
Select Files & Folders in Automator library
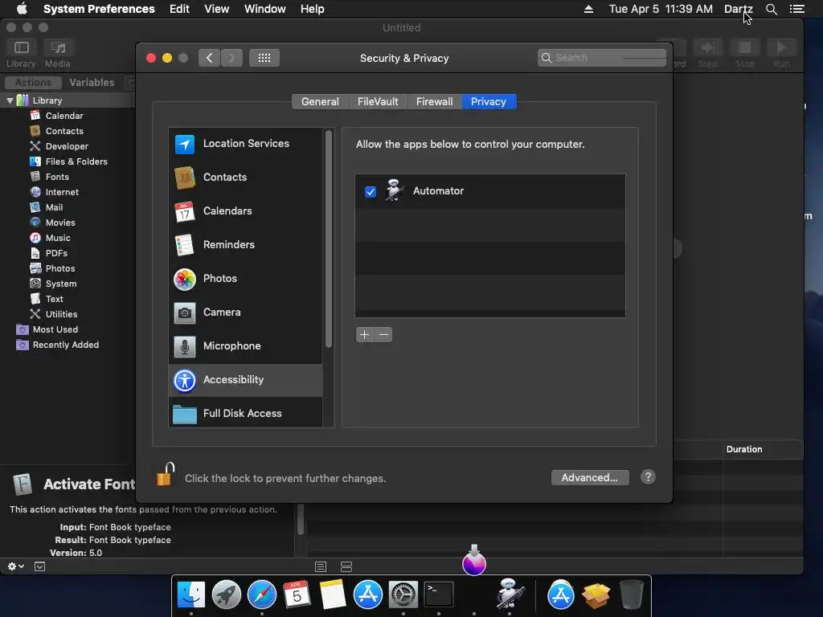76,161
